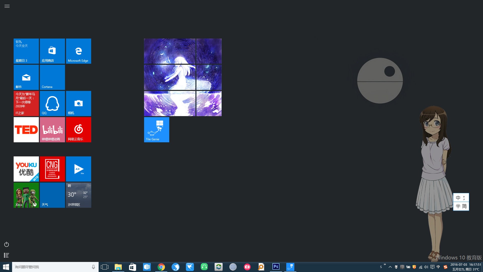Click the Windows Start button
The height and width of the screenshot is (272, 483).
6,267
